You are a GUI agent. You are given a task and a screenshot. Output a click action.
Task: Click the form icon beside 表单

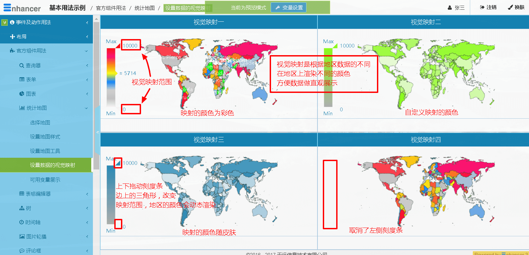pos(22,80)
